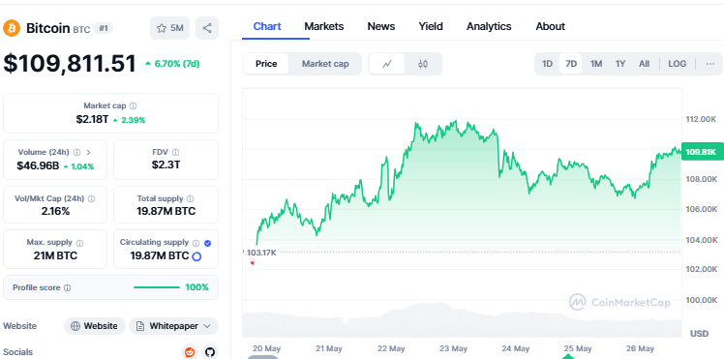Expand the Volume (24h) chevron arrow
This screenshot has width=724, height=359.
coord(89,152)
